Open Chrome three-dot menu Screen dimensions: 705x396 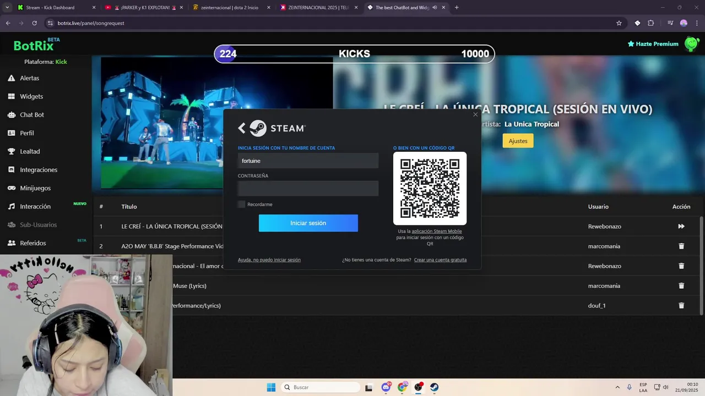click(x=697, y=23)
